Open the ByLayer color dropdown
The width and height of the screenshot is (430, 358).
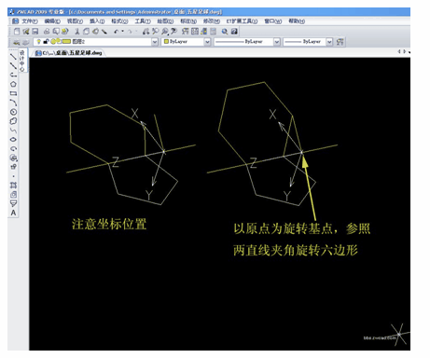(207, 42)
